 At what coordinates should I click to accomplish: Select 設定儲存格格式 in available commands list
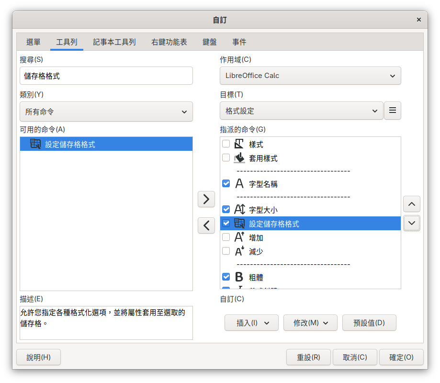(x=70, y=144)
